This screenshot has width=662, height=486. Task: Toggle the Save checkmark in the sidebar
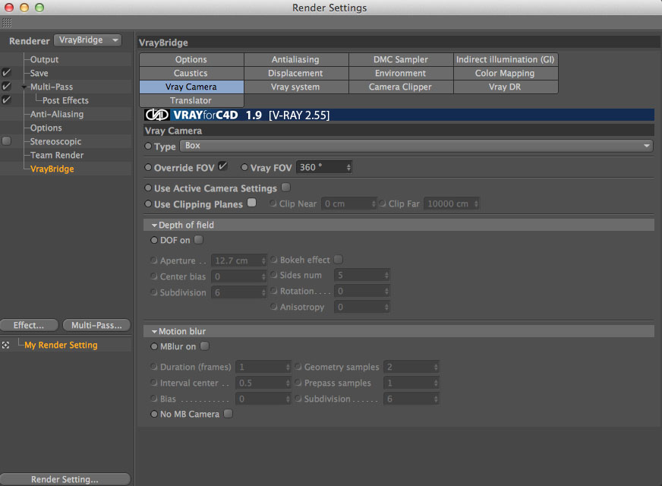pyautogui.click(x=6, y=73)
